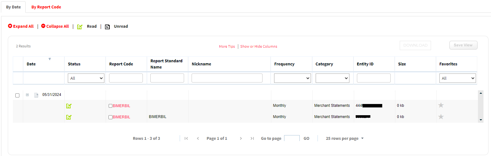Viewport: 491px width, 156px height.
Task: Open the Status filter dropdown
Action: (86, 78)
